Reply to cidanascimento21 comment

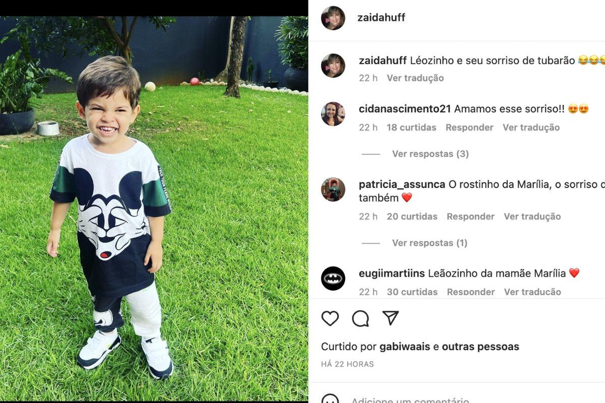[469, 127]
